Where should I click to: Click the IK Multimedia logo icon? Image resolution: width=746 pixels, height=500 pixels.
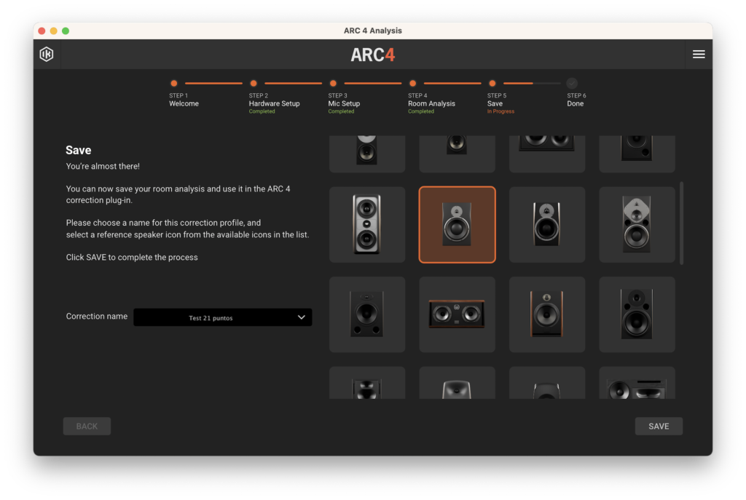point(47,55)
